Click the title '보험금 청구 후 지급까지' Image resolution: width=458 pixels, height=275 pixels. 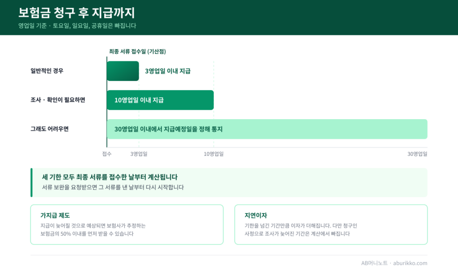coord(76,13)
